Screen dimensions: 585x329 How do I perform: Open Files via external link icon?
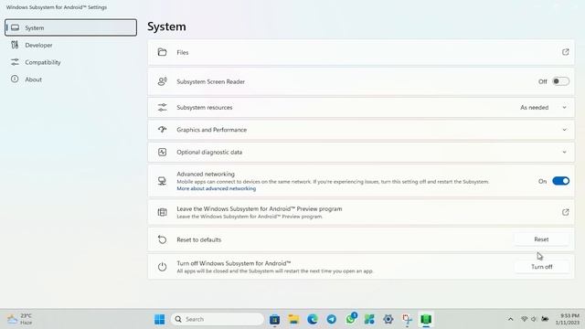565,52
